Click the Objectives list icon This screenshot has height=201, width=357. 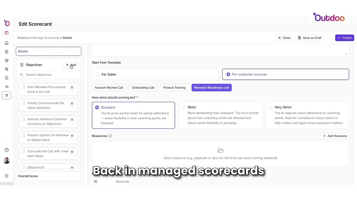(21, 65)
